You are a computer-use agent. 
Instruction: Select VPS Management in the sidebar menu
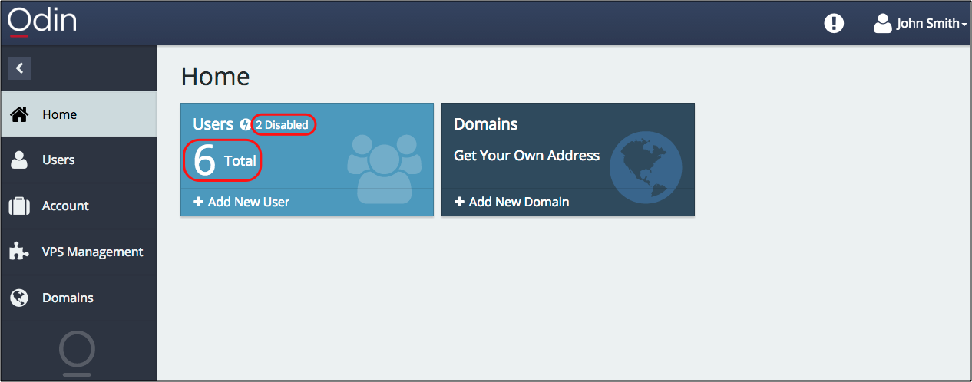[92, 252]
